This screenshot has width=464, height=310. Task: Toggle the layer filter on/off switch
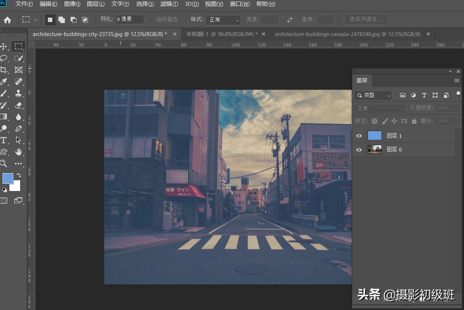(458, 95)
